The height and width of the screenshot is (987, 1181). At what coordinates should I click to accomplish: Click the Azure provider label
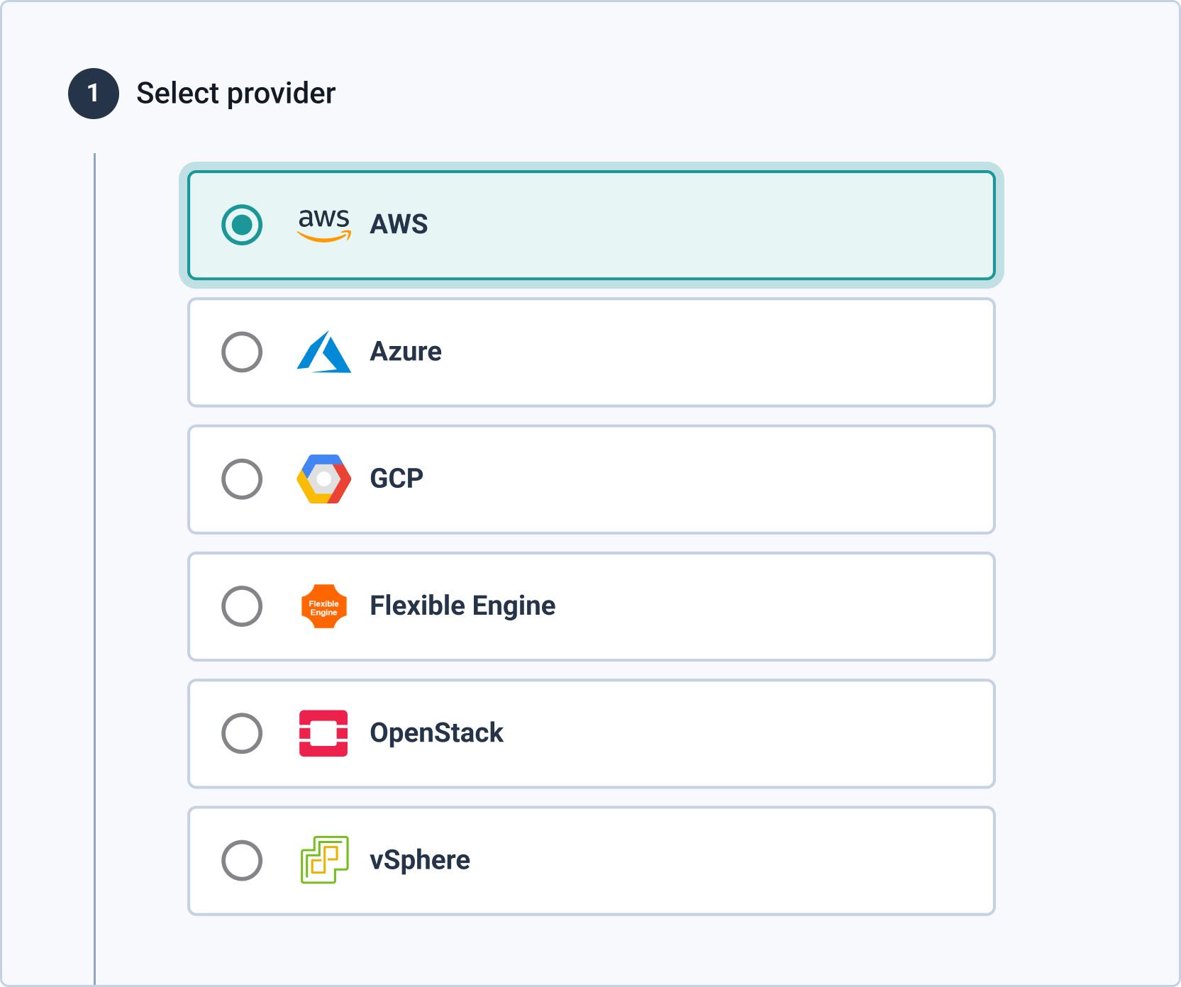[406, 352]
